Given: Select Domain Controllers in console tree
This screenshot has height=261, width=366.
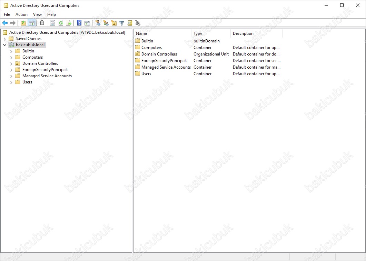Looking at the screenshot, I should (x=40, y=63).
